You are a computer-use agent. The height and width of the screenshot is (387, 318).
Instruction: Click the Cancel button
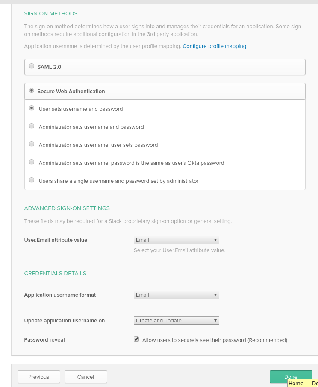85,377
